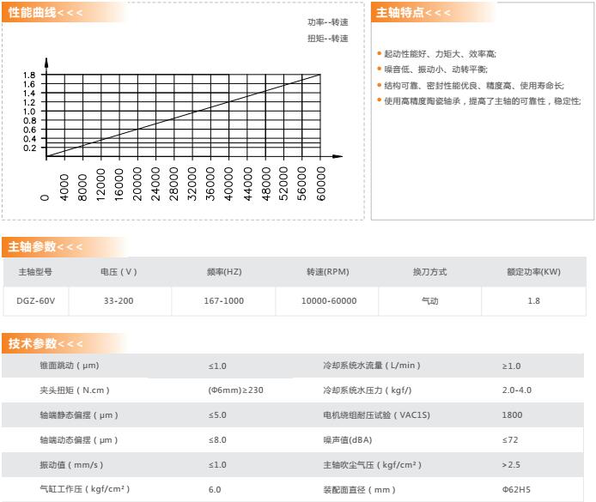Click the Φ62H5 mounting diameter value
Image resolution: width=596 pixels, height=502 pixels.
[x=516, y=490]
